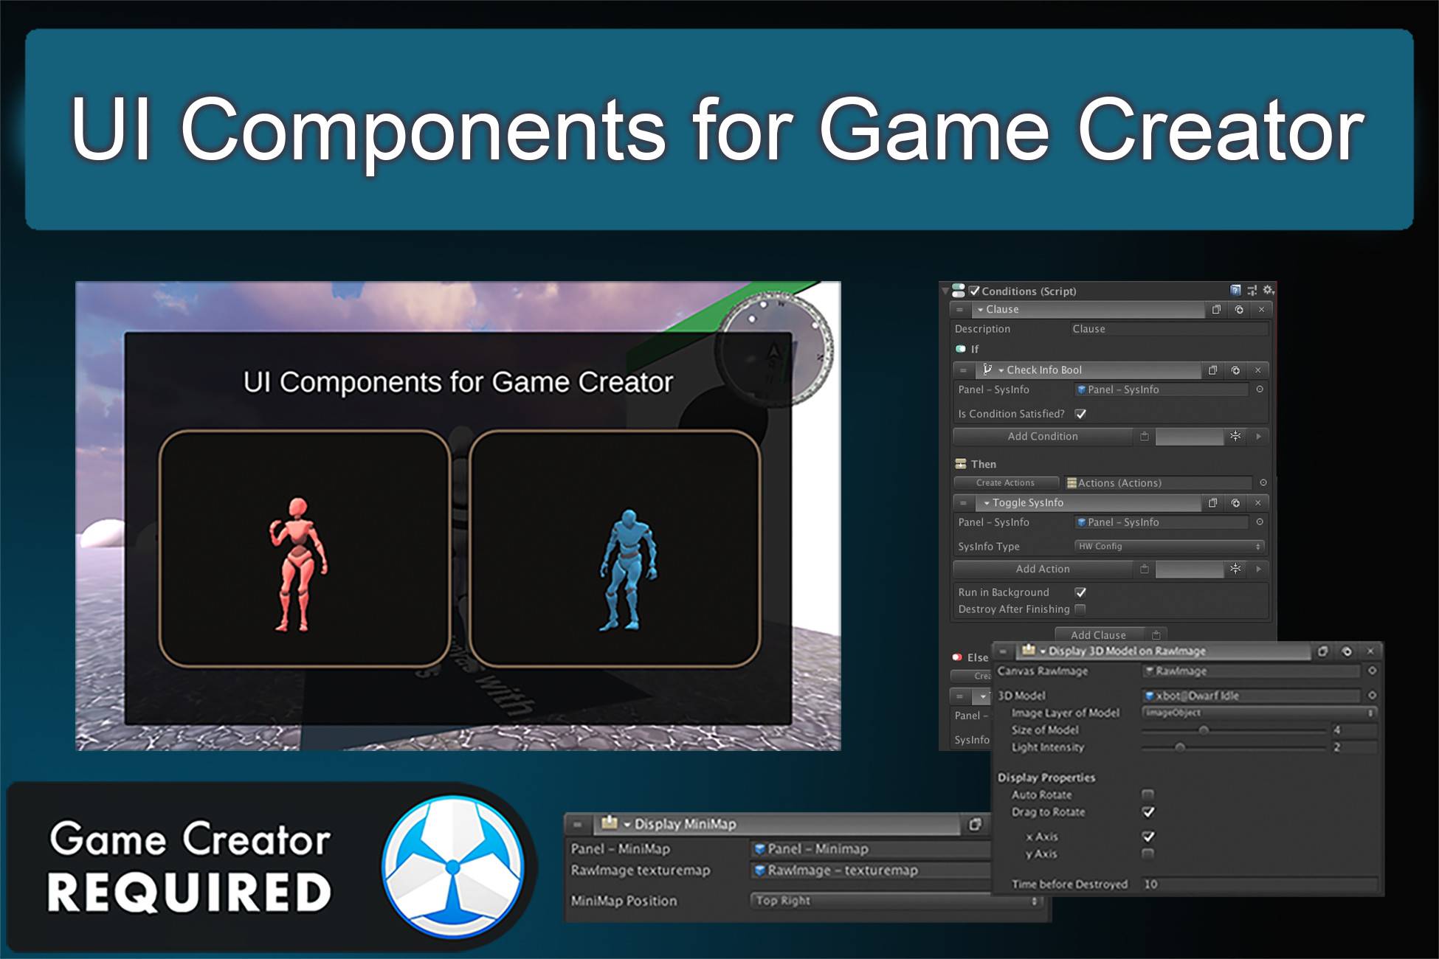Click the Add Action button

[1043, 569]
